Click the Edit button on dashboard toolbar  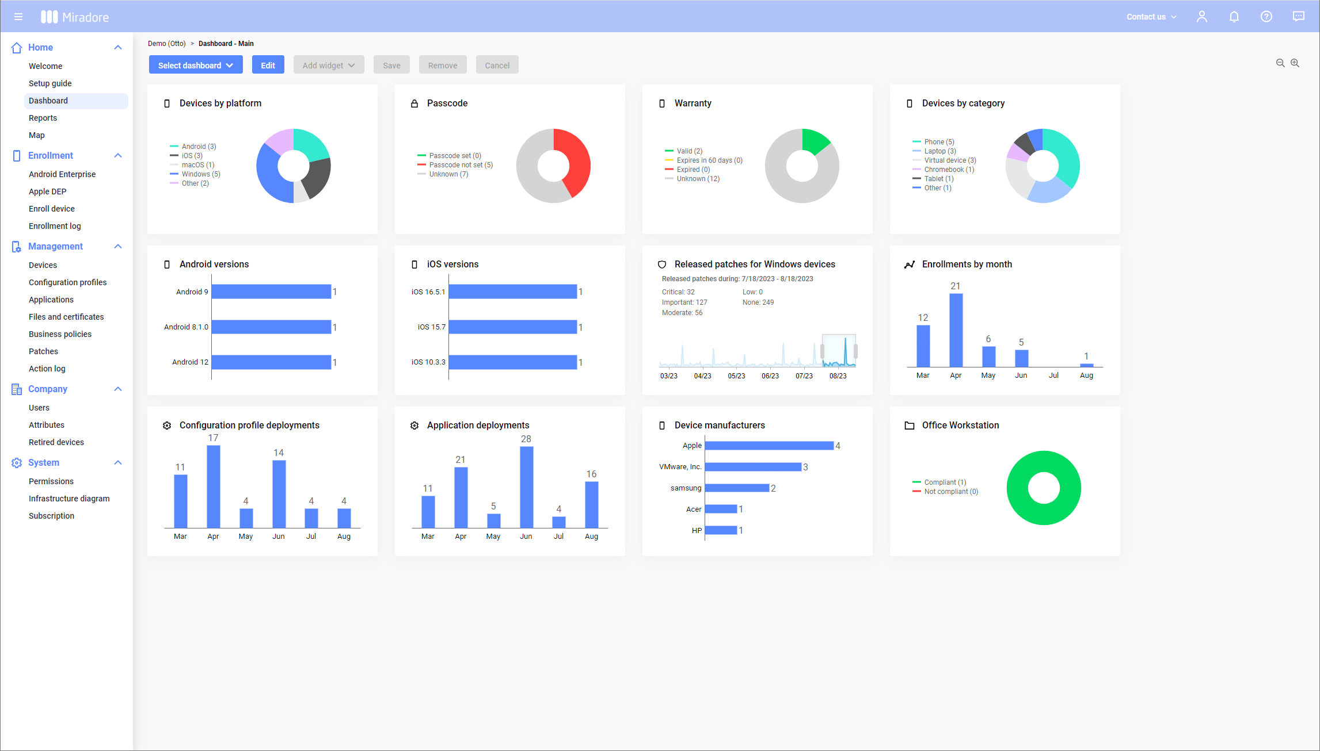[267, 65]
